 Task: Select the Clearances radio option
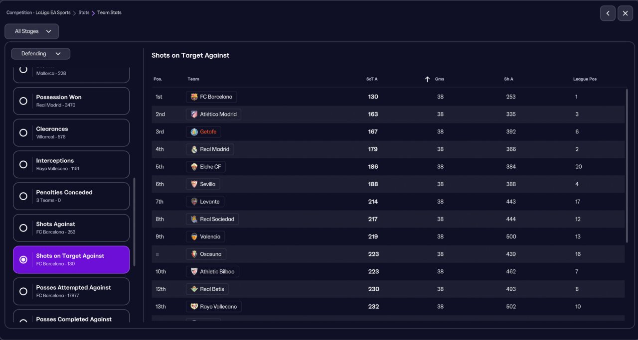pos(23,133)
